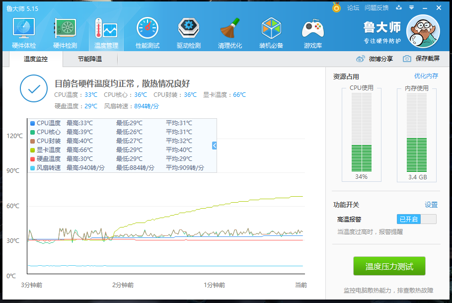
Task: Toggle CPU核心 green legend swatch
Action: tap(33, 132)
